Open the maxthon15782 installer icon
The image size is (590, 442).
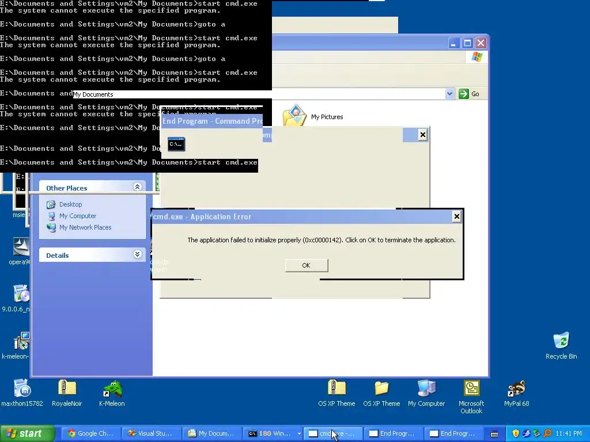click(22, 393)
